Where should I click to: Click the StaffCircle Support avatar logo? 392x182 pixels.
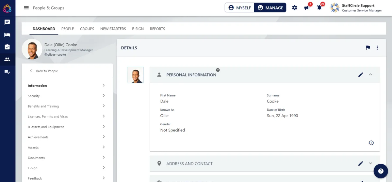coord(335,8)
